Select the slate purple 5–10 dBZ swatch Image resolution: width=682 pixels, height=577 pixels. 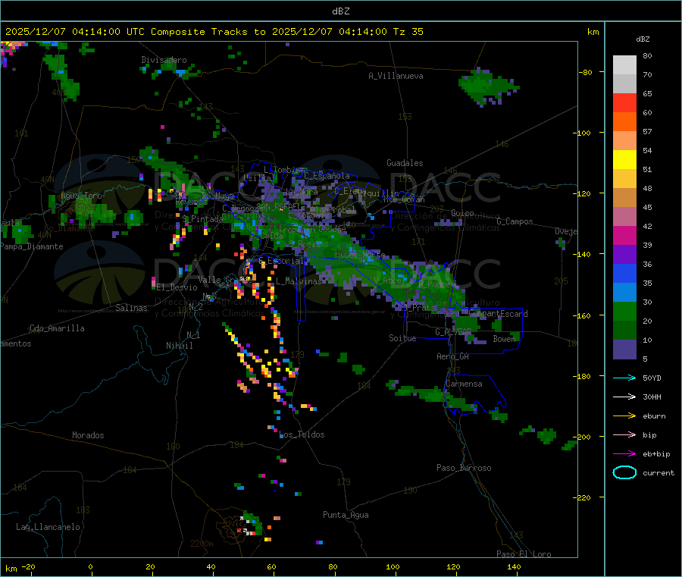[624, 350]
